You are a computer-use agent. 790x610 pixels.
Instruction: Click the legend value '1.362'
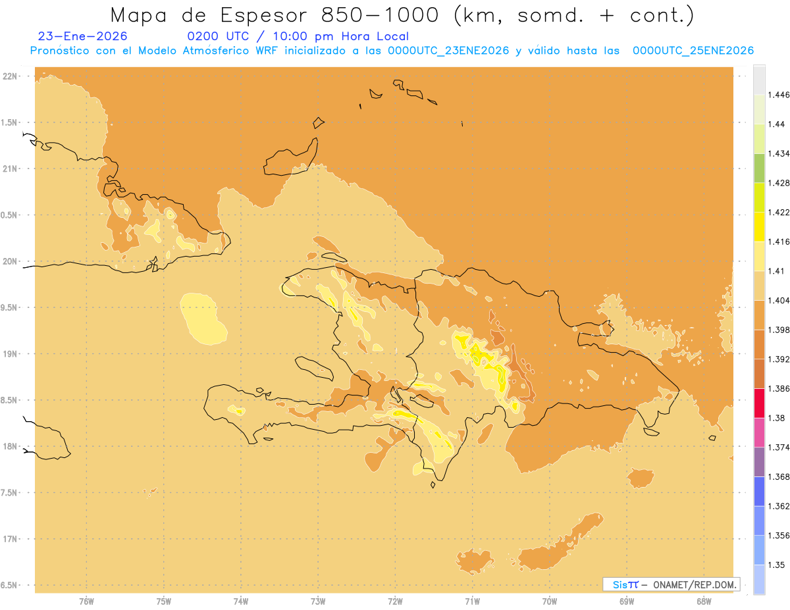click(x=780, y=506)
